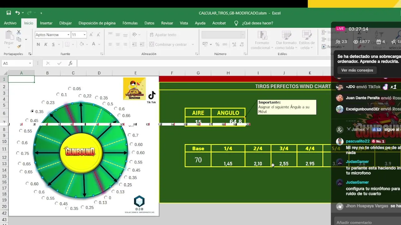401x225 pixels.
Task: Select the 0.1 radio button
Action: tap(58, 94)
